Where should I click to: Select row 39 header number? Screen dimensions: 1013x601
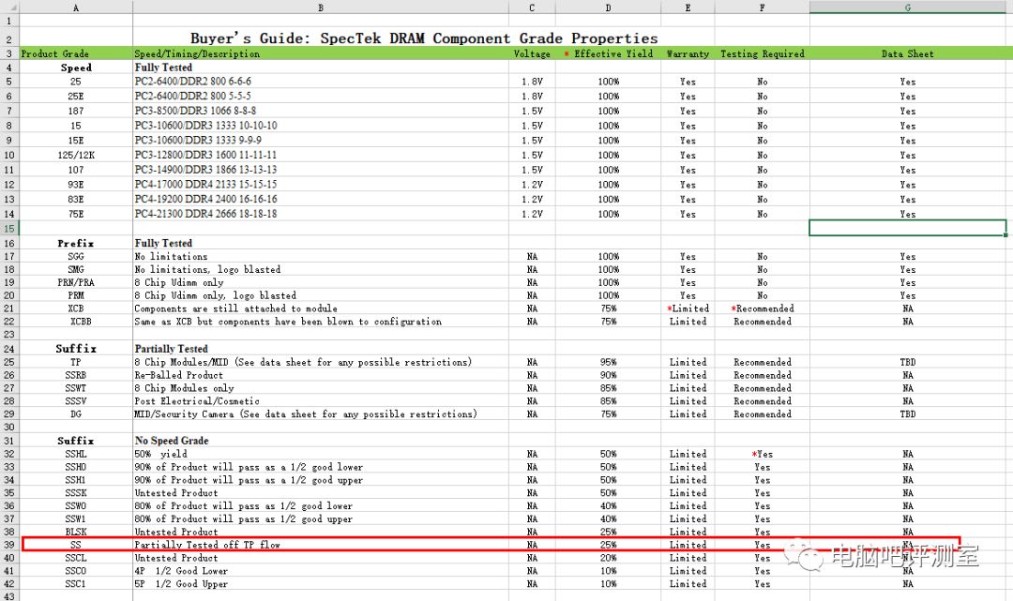click(9, 545)
